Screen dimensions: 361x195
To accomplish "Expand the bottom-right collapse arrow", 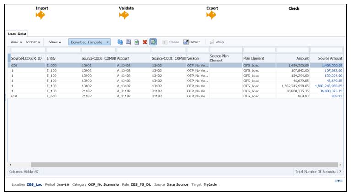I will point(339,181).
